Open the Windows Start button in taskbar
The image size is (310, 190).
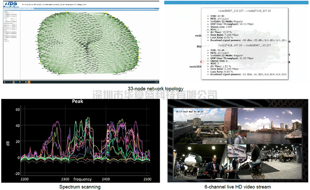(x=5, y=82)
